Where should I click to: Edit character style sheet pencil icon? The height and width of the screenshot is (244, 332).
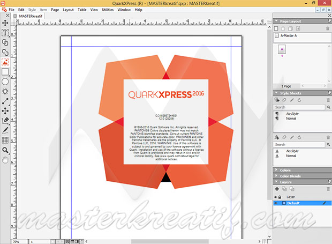tap(292, 137)
